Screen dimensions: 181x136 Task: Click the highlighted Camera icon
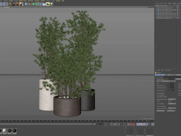tap(48, 4)
